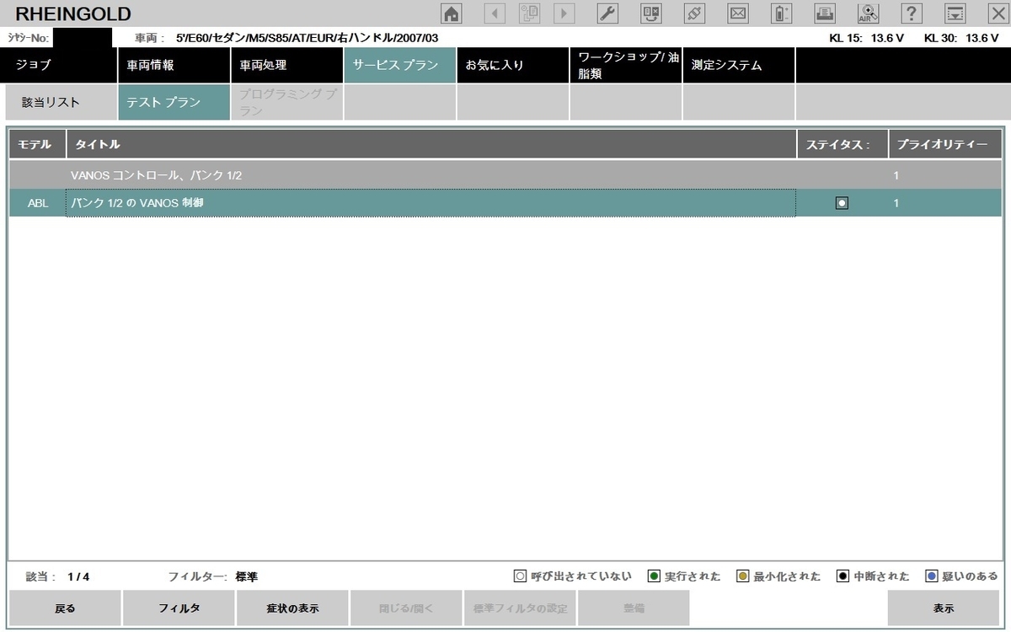Click the ステイタス column header
Image resolution: width=1011 pixels, height=632 pixels.
(842, 144)
